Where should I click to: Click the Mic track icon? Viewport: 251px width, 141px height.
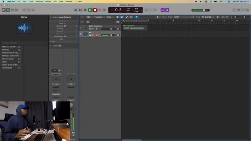[x=85, y=34]
